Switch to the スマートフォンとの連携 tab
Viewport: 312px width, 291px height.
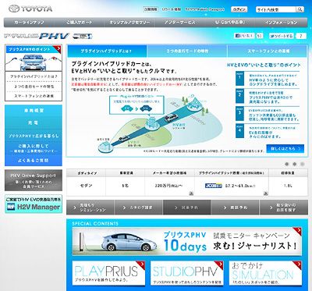tap(268, 51)
